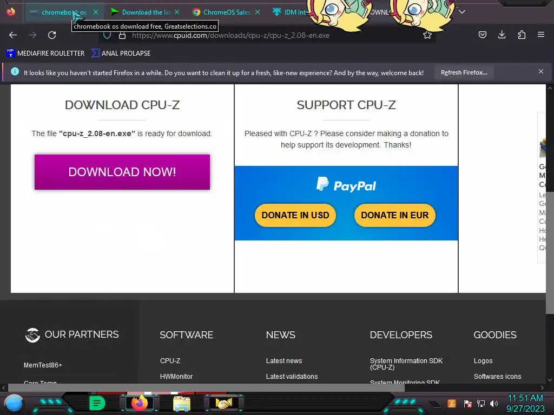Open the HWMonitor footer link
Screen dimensions: 554x415
176,376
